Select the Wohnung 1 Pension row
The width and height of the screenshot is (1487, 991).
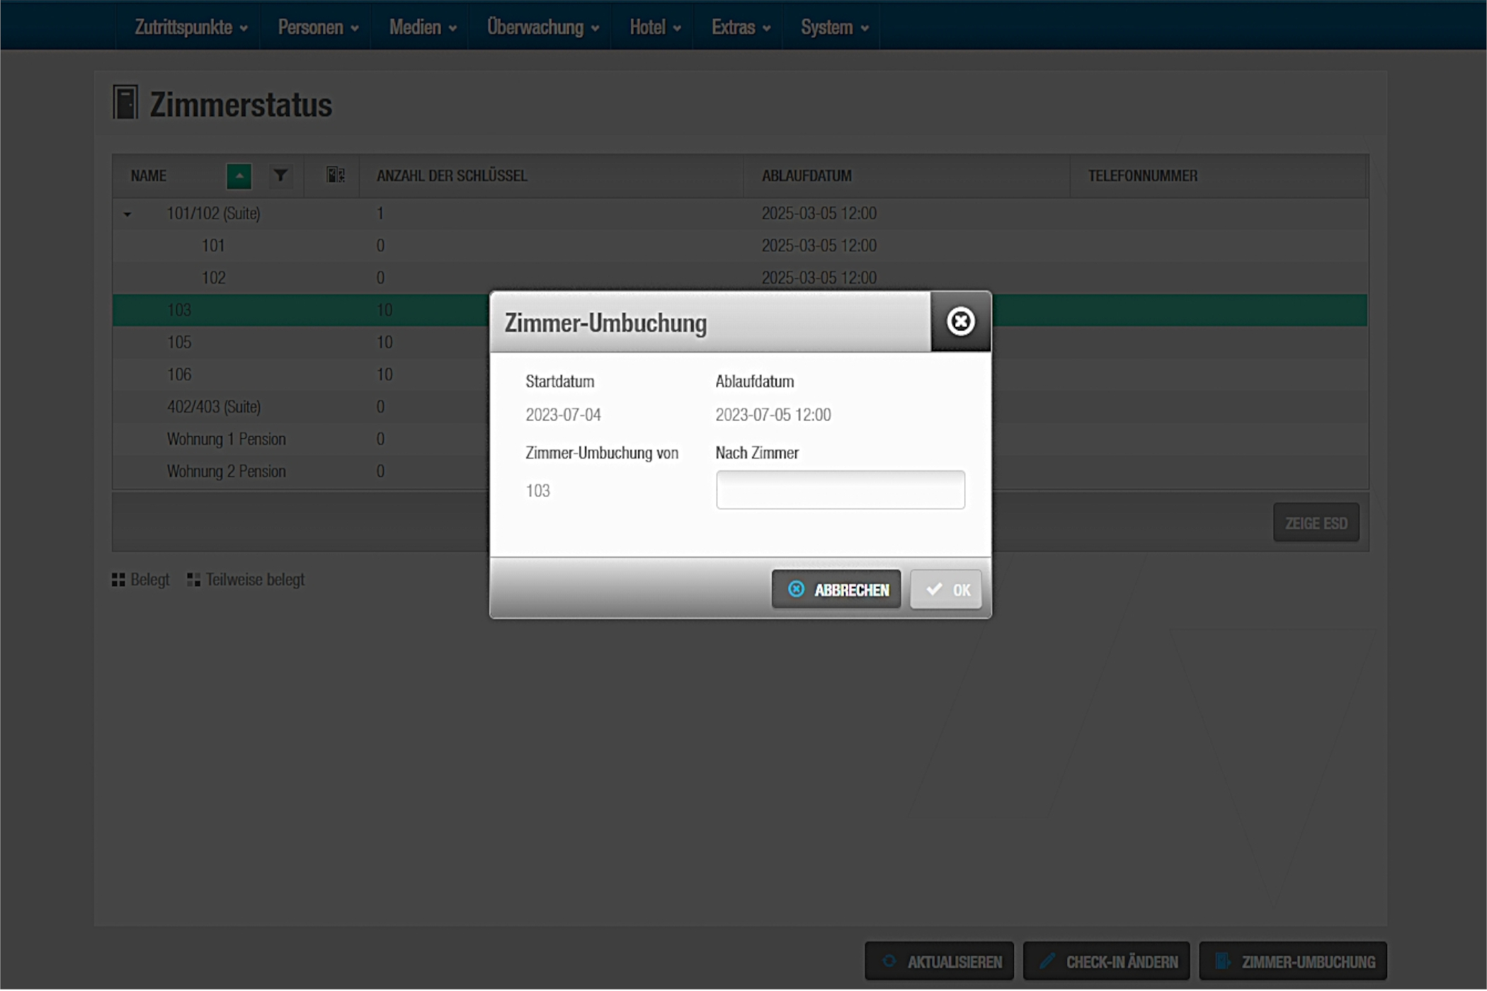point(227,439)
